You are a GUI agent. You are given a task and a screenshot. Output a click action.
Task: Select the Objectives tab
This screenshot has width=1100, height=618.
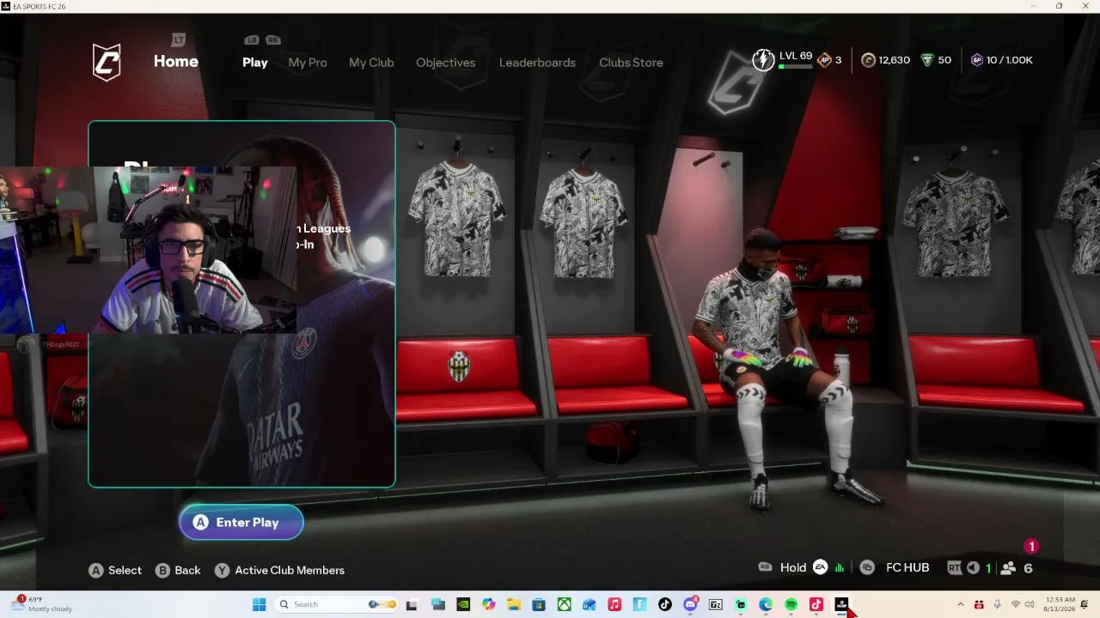[x=445, y=63]
